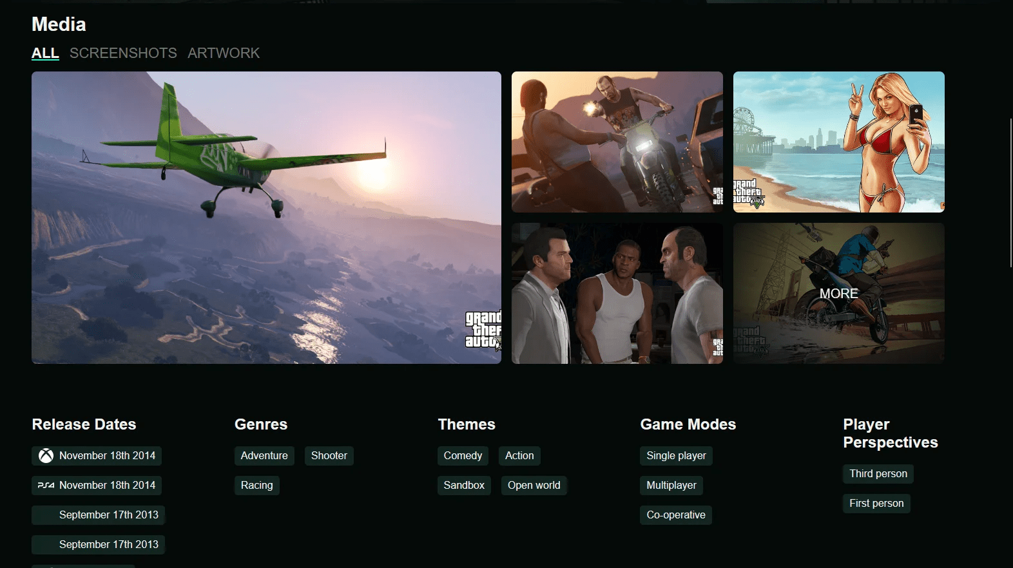The height and width of the screenshot is (568, 1013).
Task: Open the Action theme tag
Action: click(x=519, y=456)
